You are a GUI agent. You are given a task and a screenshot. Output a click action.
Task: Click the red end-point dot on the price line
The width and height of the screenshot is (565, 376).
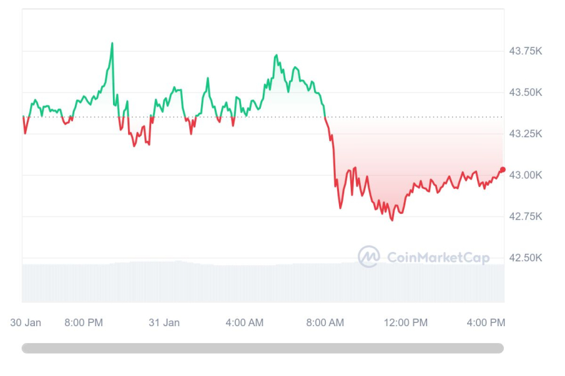pyautogui.click(x=503, y=170)
